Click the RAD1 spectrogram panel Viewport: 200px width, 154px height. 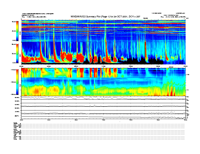point(104,53)
